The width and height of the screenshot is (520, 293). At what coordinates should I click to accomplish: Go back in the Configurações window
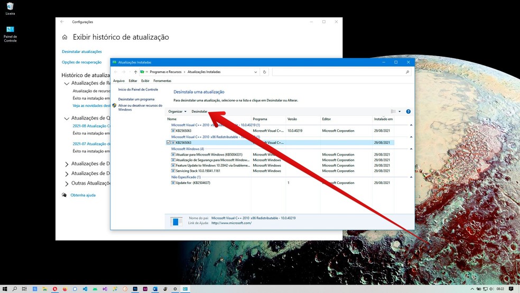click(62, 22)
